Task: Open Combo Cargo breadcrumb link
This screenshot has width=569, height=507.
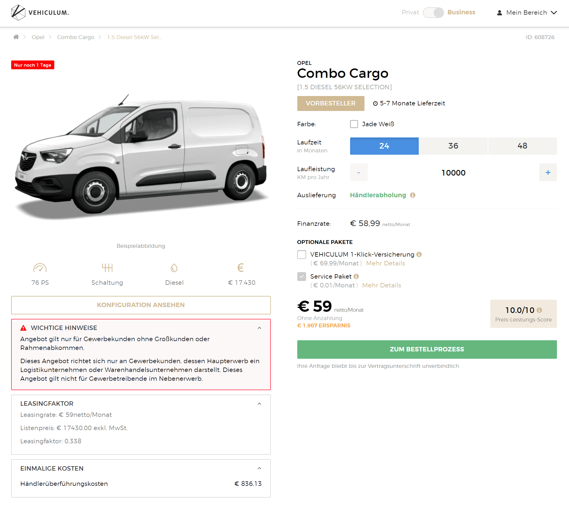Action: pos(76,37)
